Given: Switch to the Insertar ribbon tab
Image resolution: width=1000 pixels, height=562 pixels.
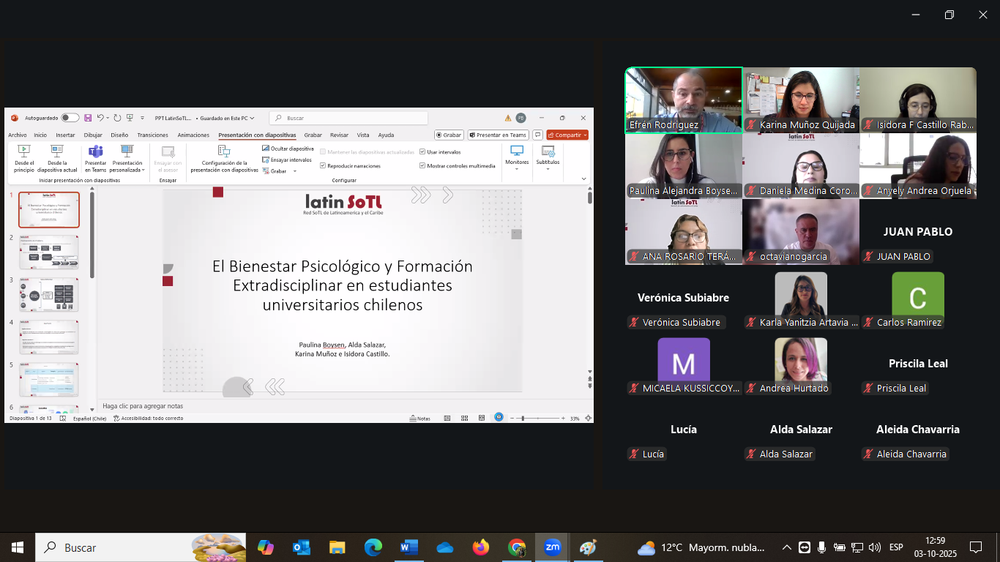Looking at the screenshot, I should click(x=65, y=135).
